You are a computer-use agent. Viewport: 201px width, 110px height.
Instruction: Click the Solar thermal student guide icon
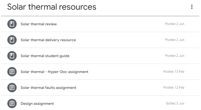coord(12,56)
